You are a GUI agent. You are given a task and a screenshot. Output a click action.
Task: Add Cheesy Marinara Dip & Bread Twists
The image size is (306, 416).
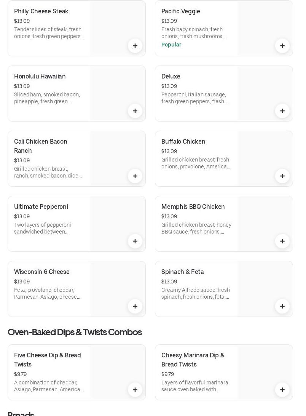(x=282, y=390)
